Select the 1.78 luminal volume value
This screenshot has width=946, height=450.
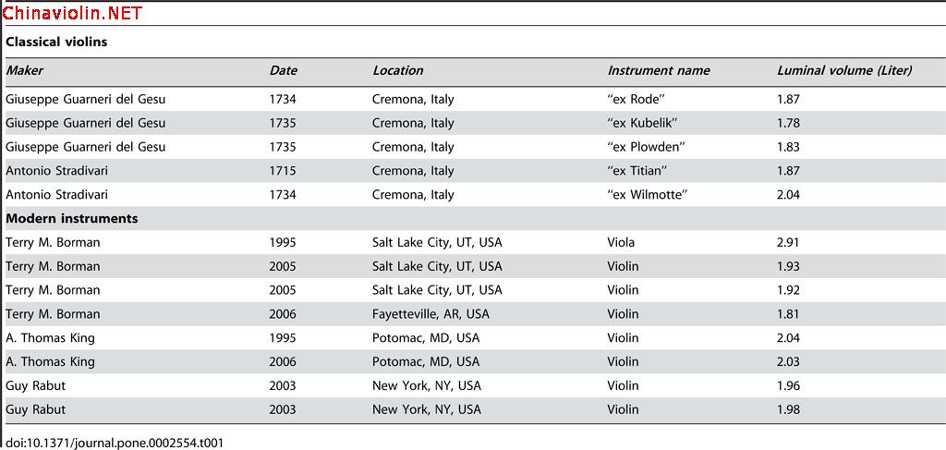(789, 123)
